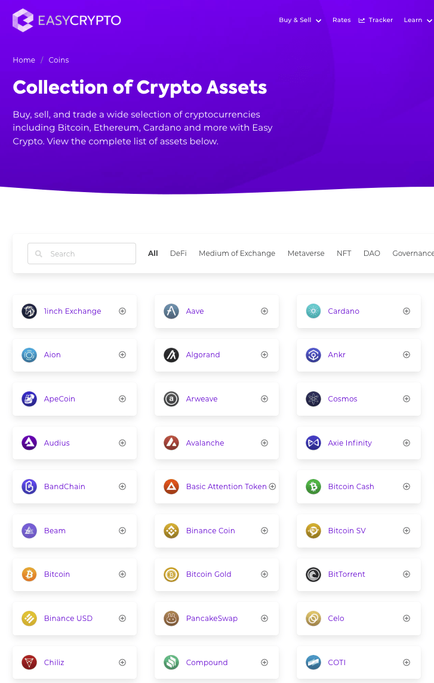The width and height of the screenshot is (434, 683).
Task: Toggle the Governance asset filter
Action: pos(413,253)
